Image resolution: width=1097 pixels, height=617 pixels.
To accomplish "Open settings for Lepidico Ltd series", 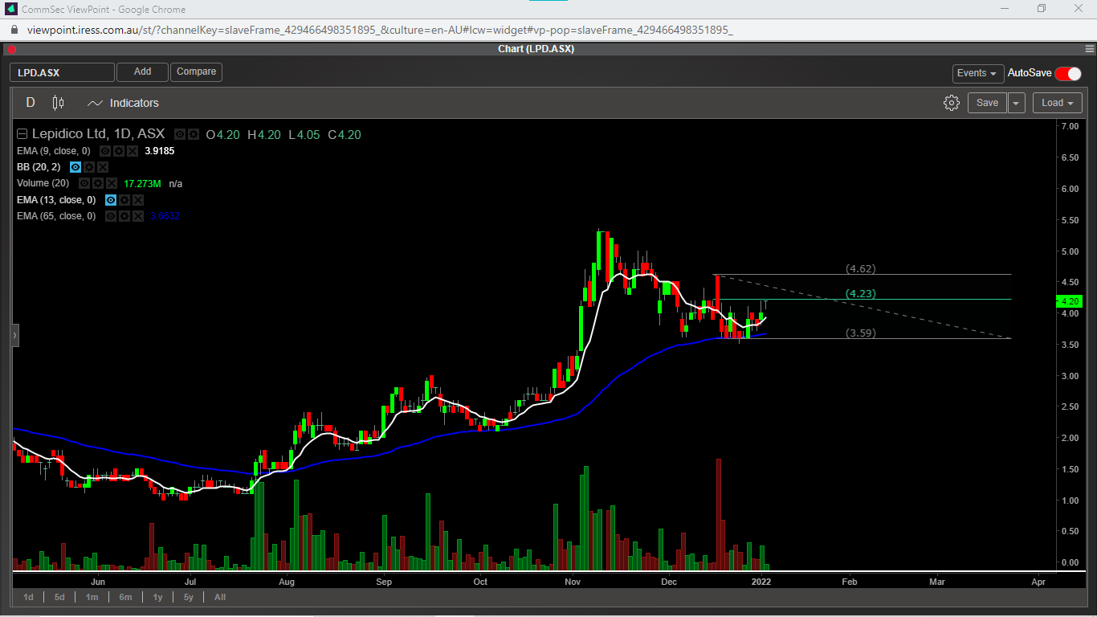I will [194, 135].
